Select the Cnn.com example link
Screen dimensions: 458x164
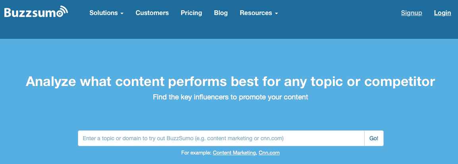coord(269,153)
